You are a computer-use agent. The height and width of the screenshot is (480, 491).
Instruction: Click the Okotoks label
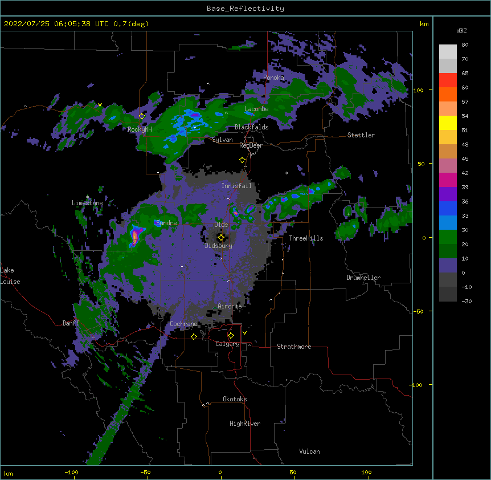235,399
